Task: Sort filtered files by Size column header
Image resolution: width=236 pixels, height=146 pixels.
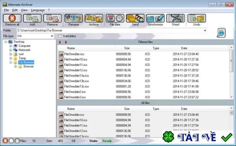Action: pyautogui.click(x=127, y=48)
